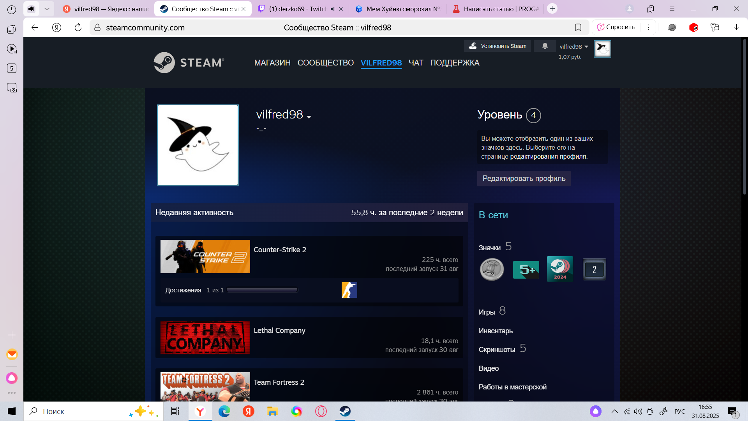The height and width of the screenshot is (421, 748).
Task: Switch to the Написать статью PROGA tab
Action: point(495,9)
